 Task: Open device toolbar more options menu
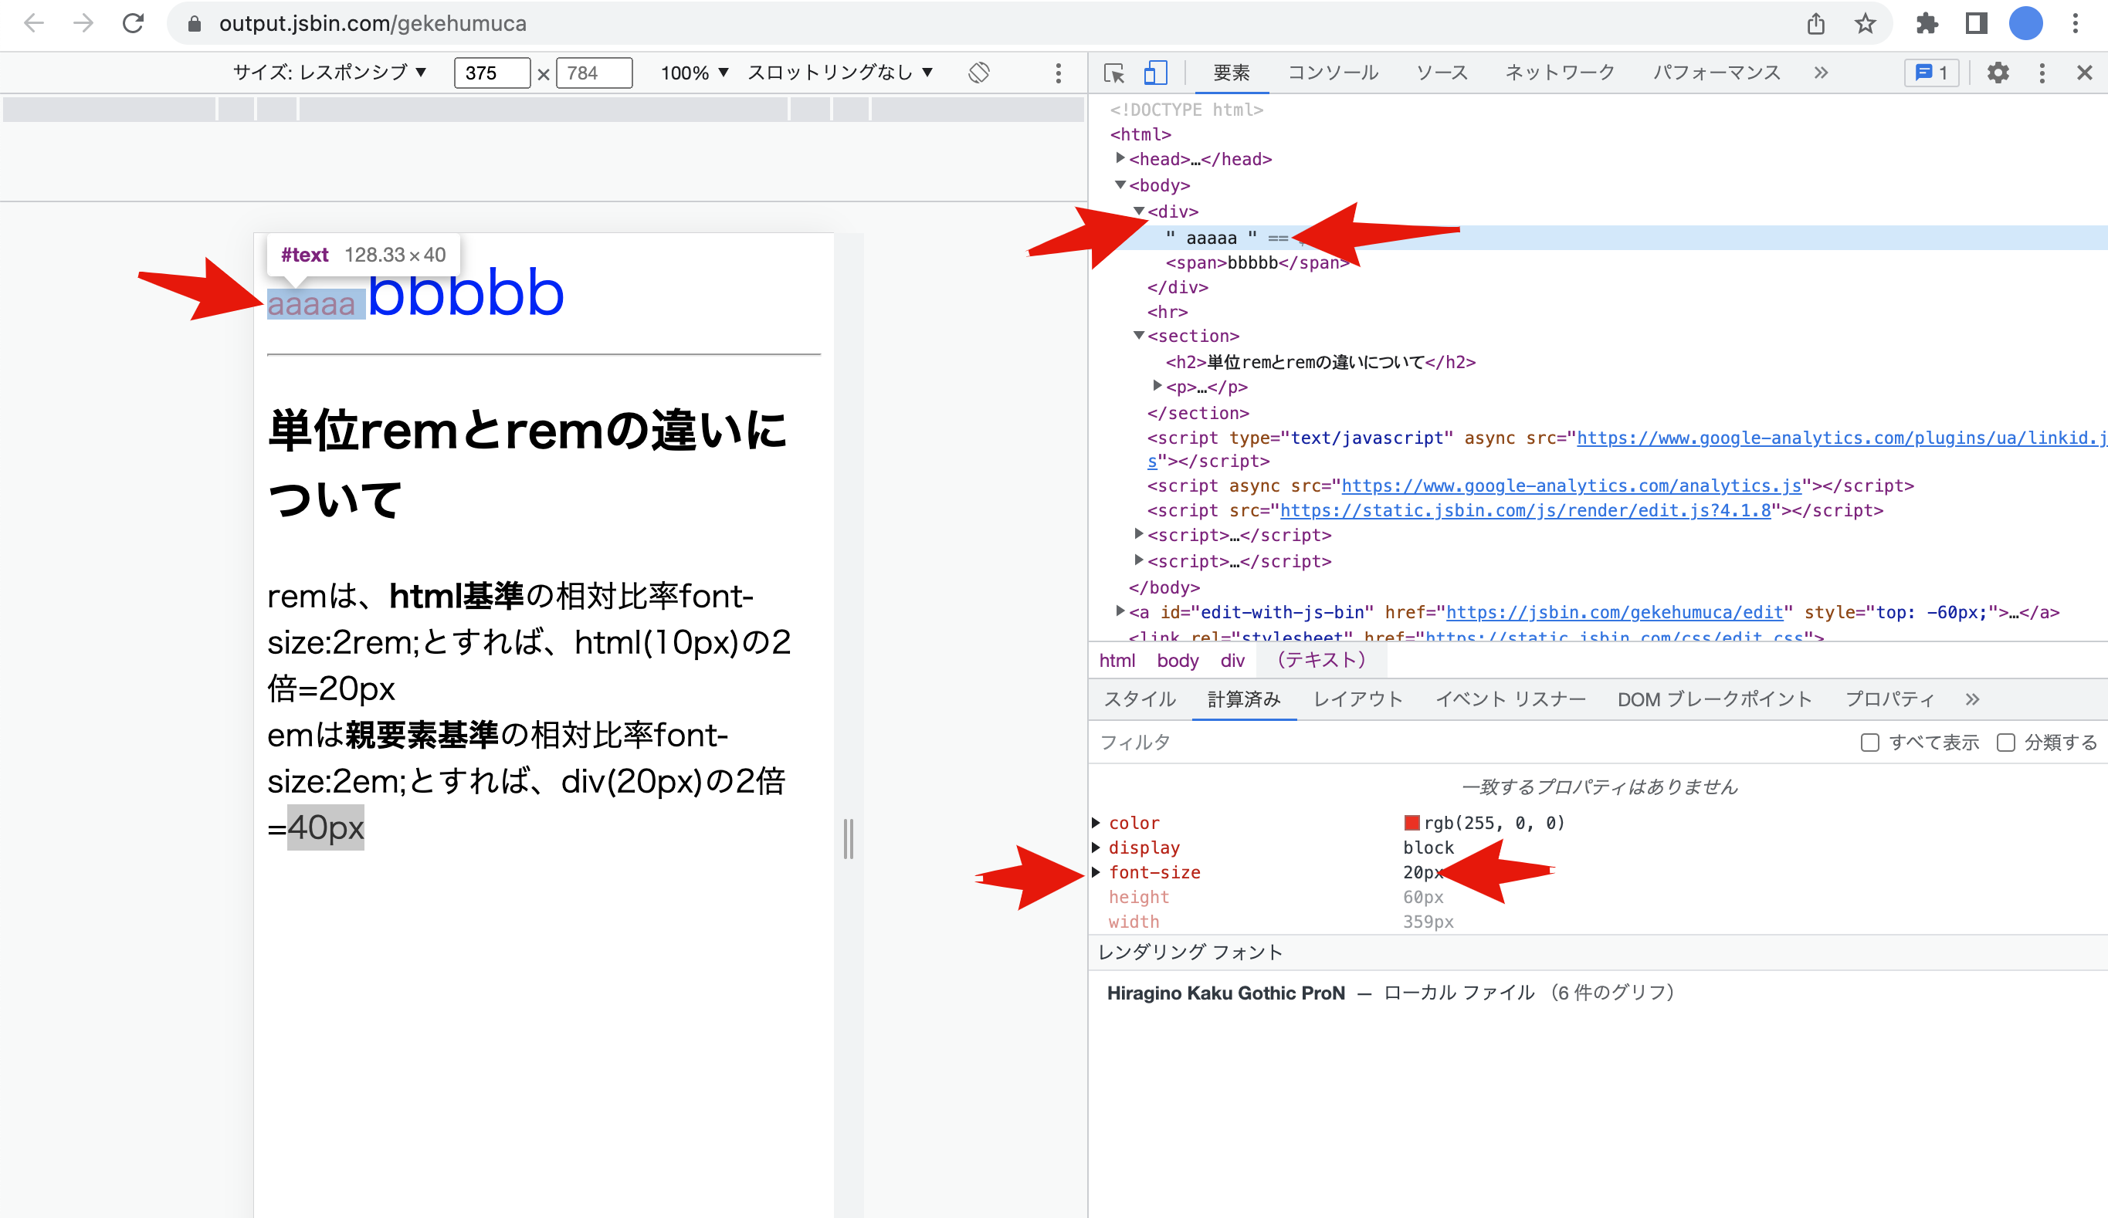coord(1058,73)
